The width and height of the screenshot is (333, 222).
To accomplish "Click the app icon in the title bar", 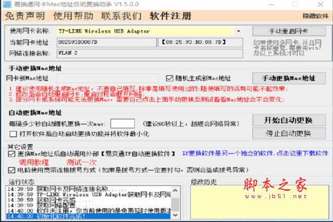I will [x=7, y=4].
